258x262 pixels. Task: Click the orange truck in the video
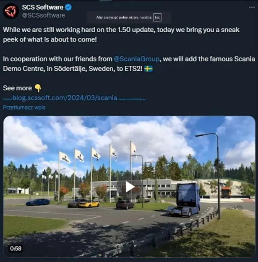point(226,193)
